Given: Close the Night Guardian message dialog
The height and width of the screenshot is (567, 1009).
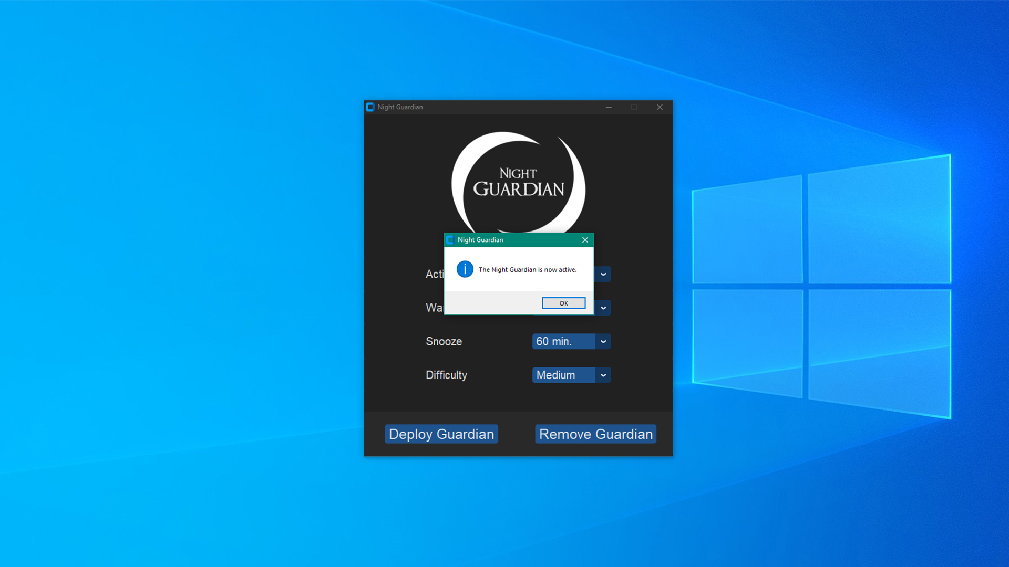Looking at the screenshot, I should [x=585, y=240].
